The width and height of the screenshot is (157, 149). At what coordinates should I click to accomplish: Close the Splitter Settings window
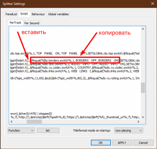(x=153, y=4)
